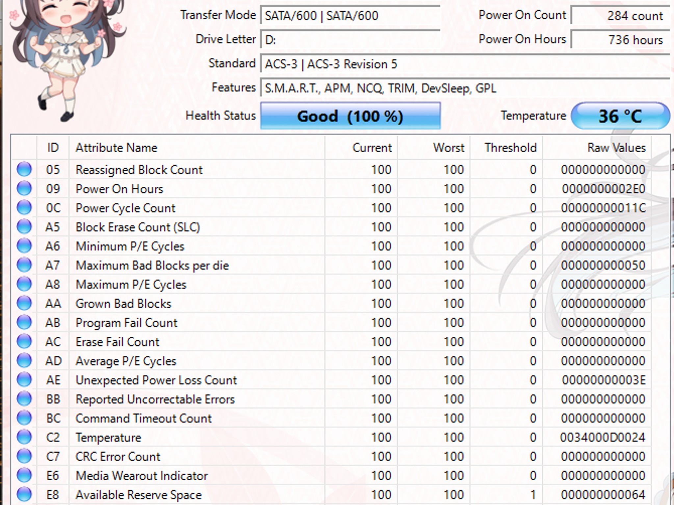Click the Raw Values column header
This screenshot has height=505, width=674.
pyautogui.click(x=597, y=148)
